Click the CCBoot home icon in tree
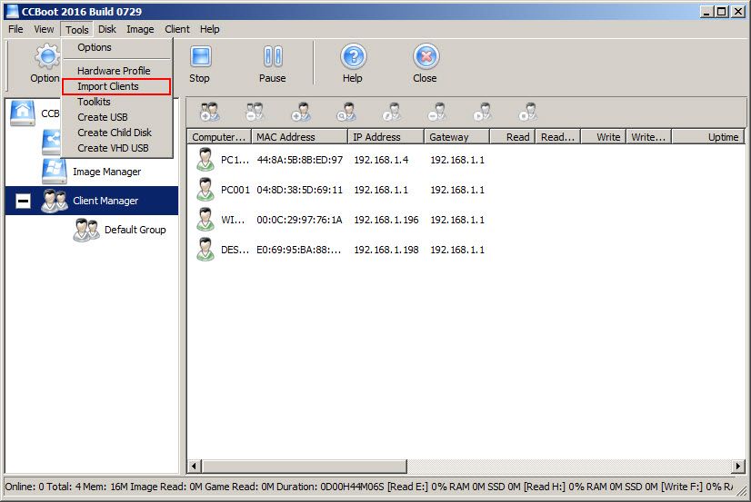The height and width of the screenshot is (502, 751). [x=23, y=113]
